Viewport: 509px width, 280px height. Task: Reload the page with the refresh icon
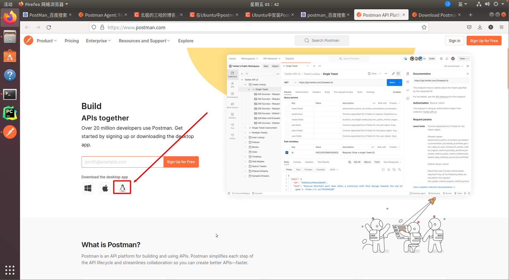(49, 27)
